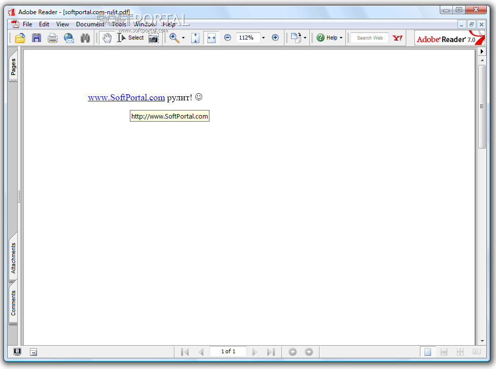Rotate view with the rotate page icon
This screenshot has width=496, height=369.
(x=296, y=38)
